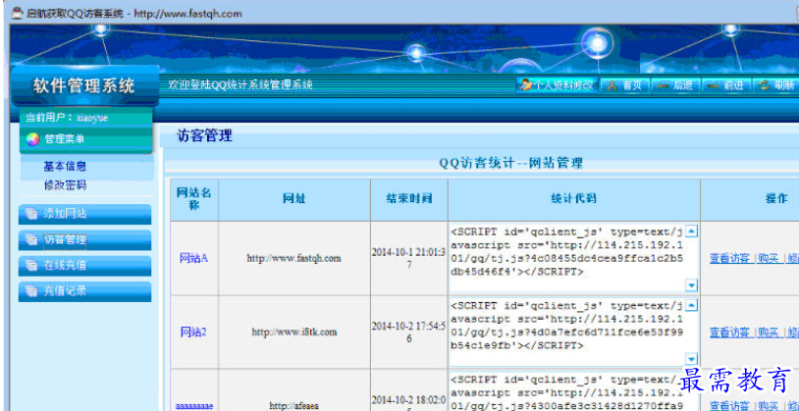Click the 网站名称 column header
Screen dimensions: 799x411
[x=194, y=199]
